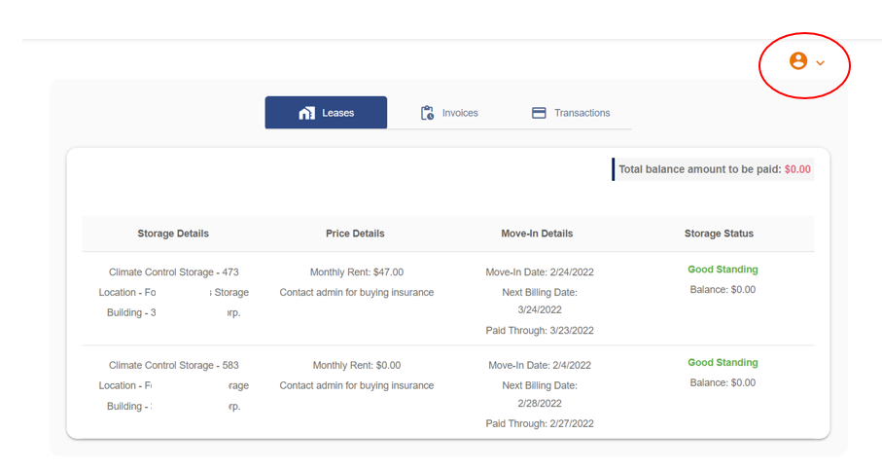Click Paid Through: 3/23/2022

540,331
